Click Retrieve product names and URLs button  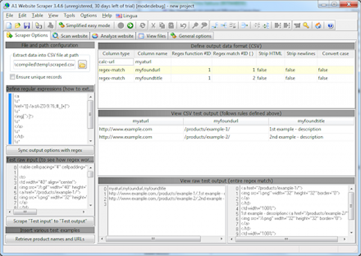47,239
